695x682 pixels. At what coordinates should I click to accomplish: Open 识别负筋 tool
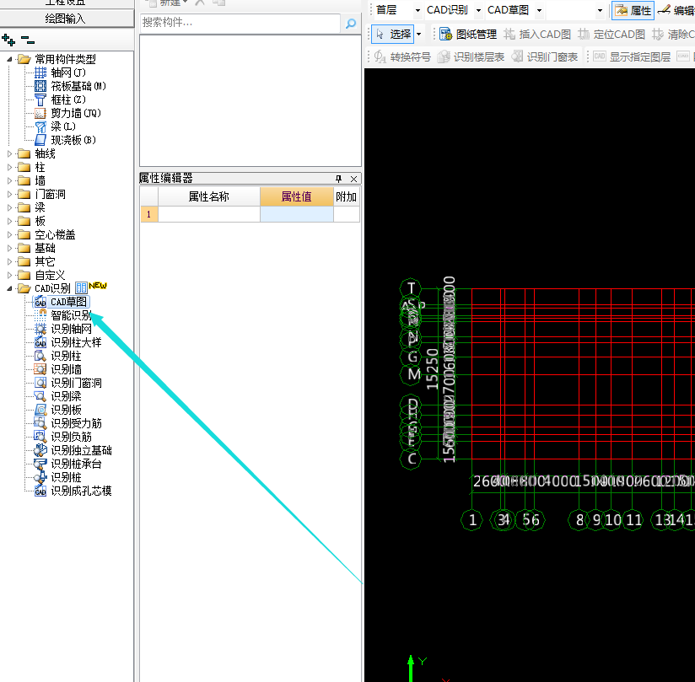(x=63, y=437)
